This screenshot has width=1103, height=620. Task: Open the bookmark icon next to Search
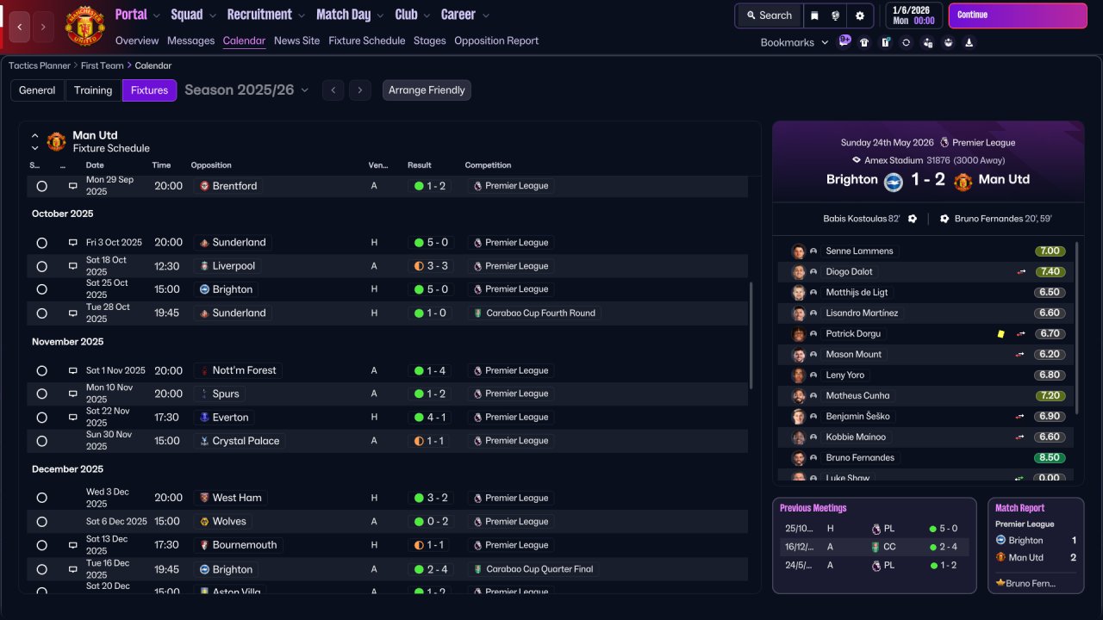(x=814, y=15)
